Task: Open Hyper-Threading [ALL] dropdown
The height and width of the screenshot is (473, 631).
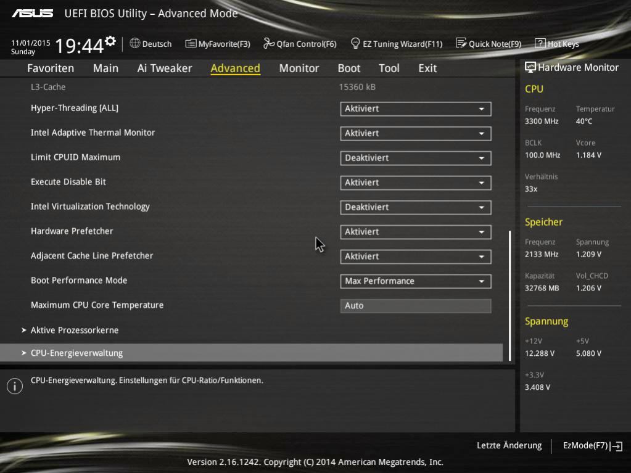Action: [415, 109]
